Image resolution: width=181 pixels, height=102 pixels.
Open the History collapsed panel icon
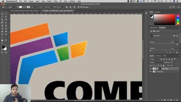tap(146, 13)
